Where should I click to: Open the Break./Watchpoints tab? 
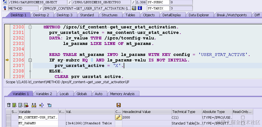point(232,15)
